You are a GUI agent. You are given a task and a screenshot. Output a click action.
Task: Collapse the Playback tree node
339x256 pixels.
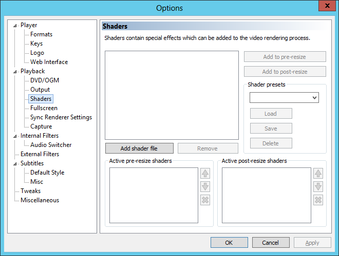coord(15,72)
